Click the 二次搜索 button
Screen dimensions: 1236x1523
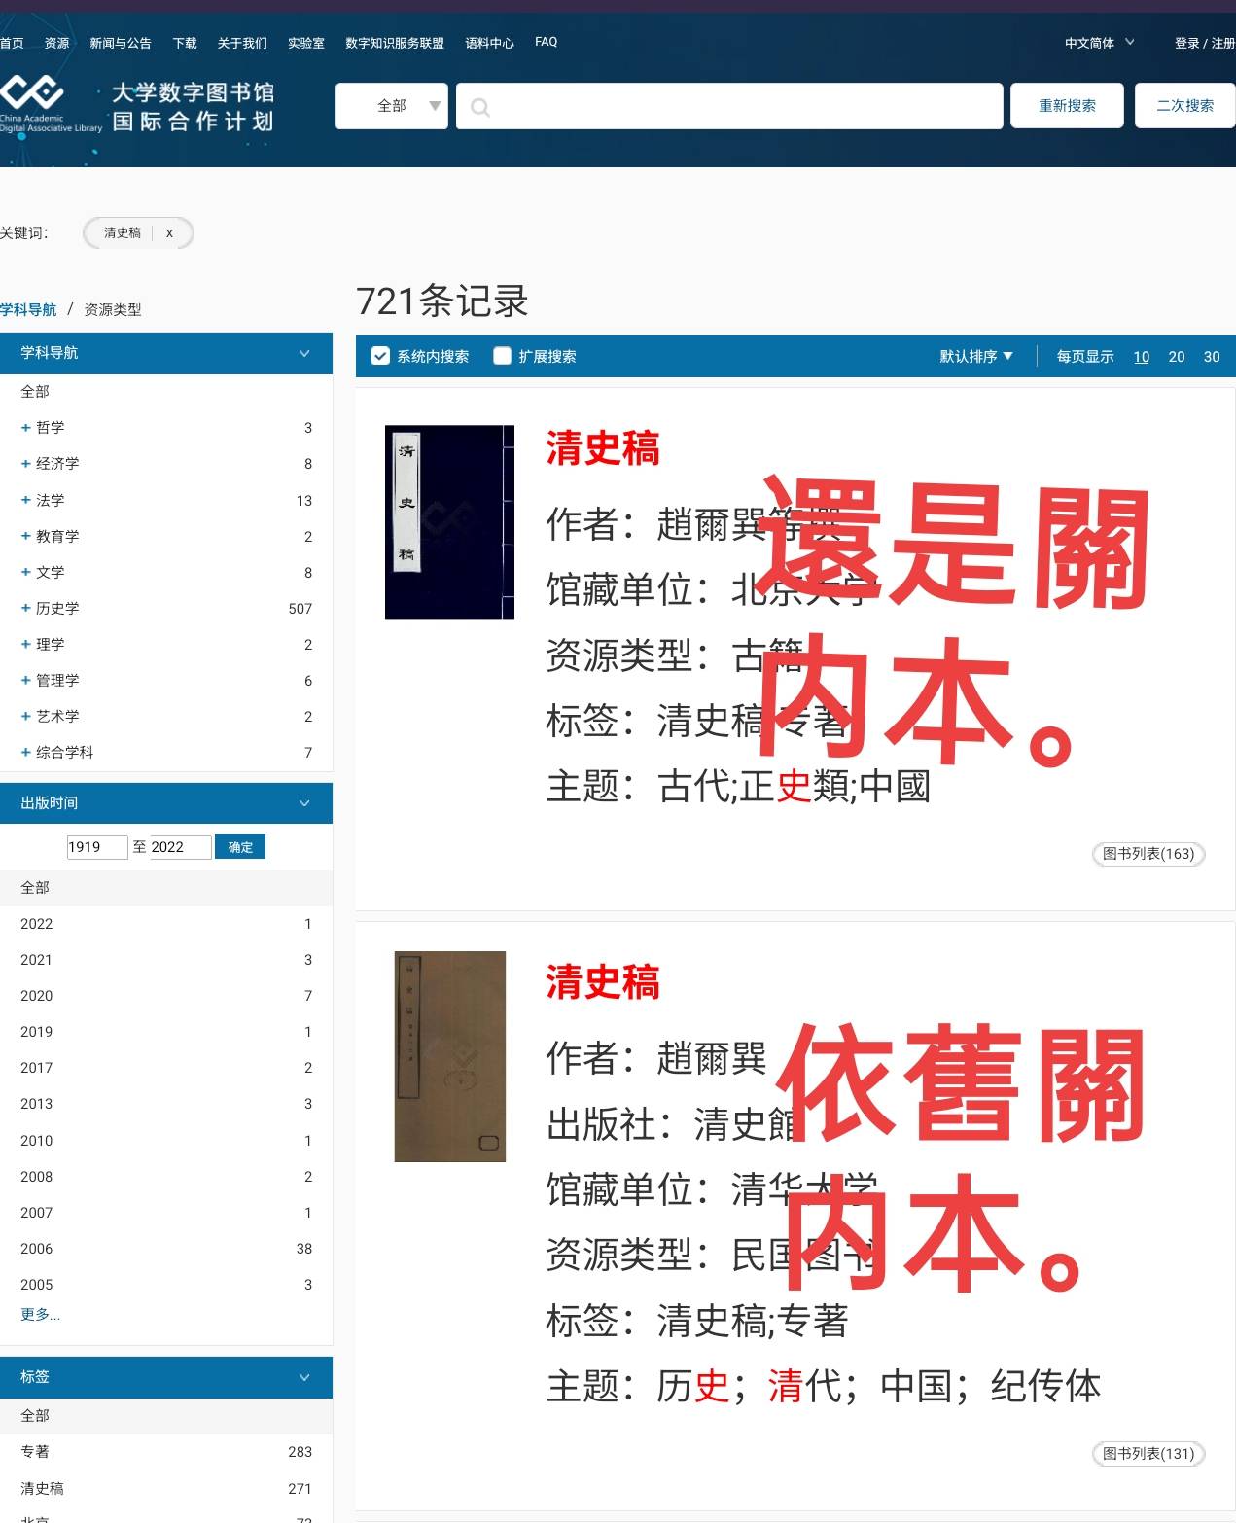pyautogui.click(x=1185, y=106)
